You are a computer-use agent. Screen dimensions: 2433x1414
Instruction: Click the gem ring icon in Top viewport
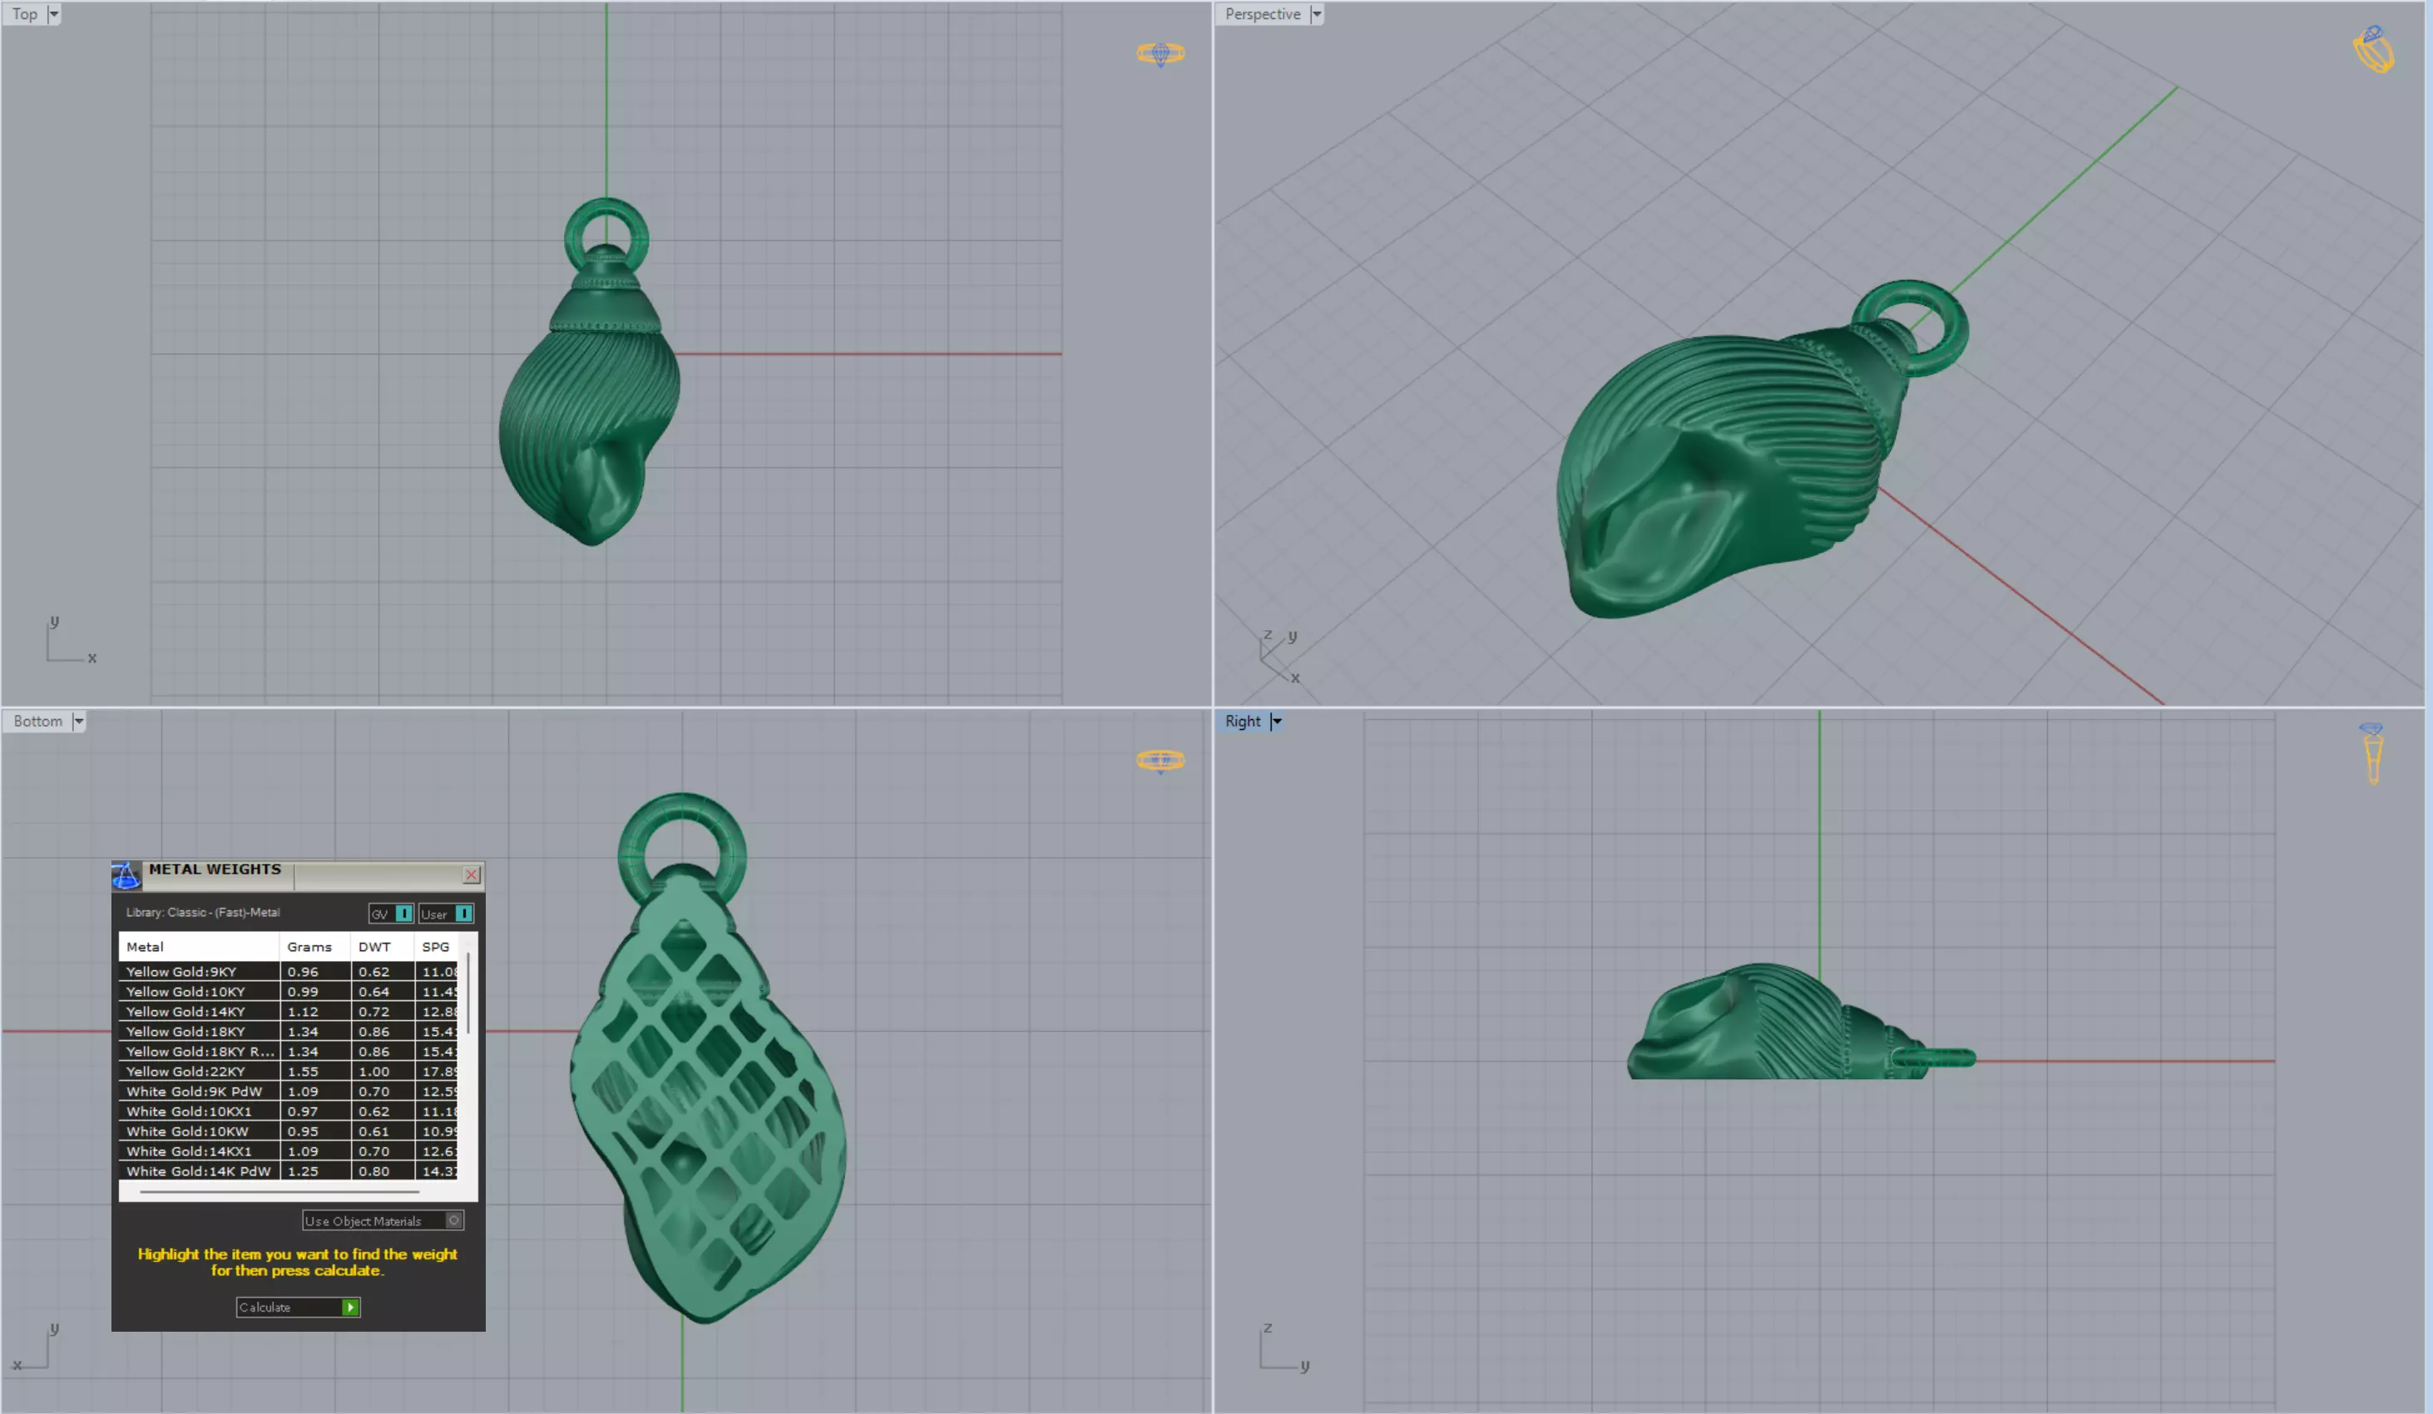(1160, 54)
